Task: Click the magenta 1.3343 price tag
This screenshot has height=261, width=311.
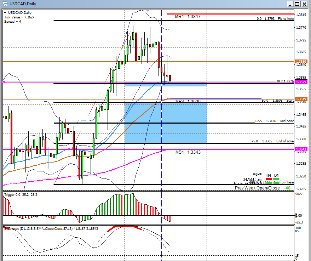Action: pyautogui.click(x=301, y=149)
